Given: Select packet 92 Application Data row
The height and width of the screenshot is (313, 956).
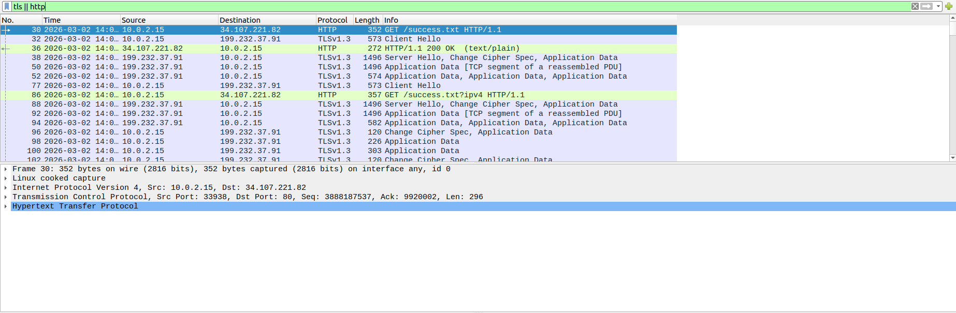Looking at the screenshot, I should tap(339, 114).
